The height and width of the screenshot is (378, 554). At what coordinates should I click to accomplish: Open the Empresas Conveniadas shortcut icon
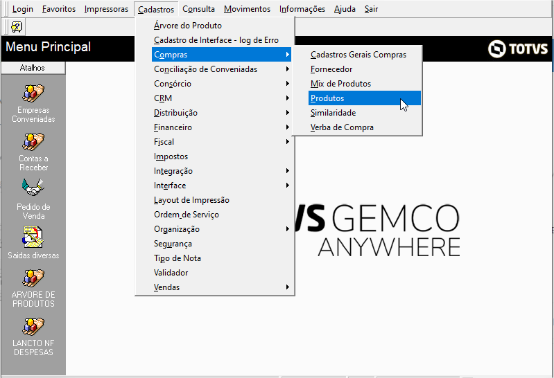click(33, 93)
